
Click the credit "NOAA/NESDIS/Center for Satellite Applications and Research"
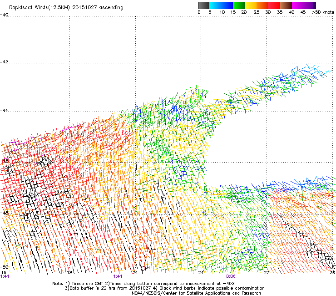pos(196,293)
